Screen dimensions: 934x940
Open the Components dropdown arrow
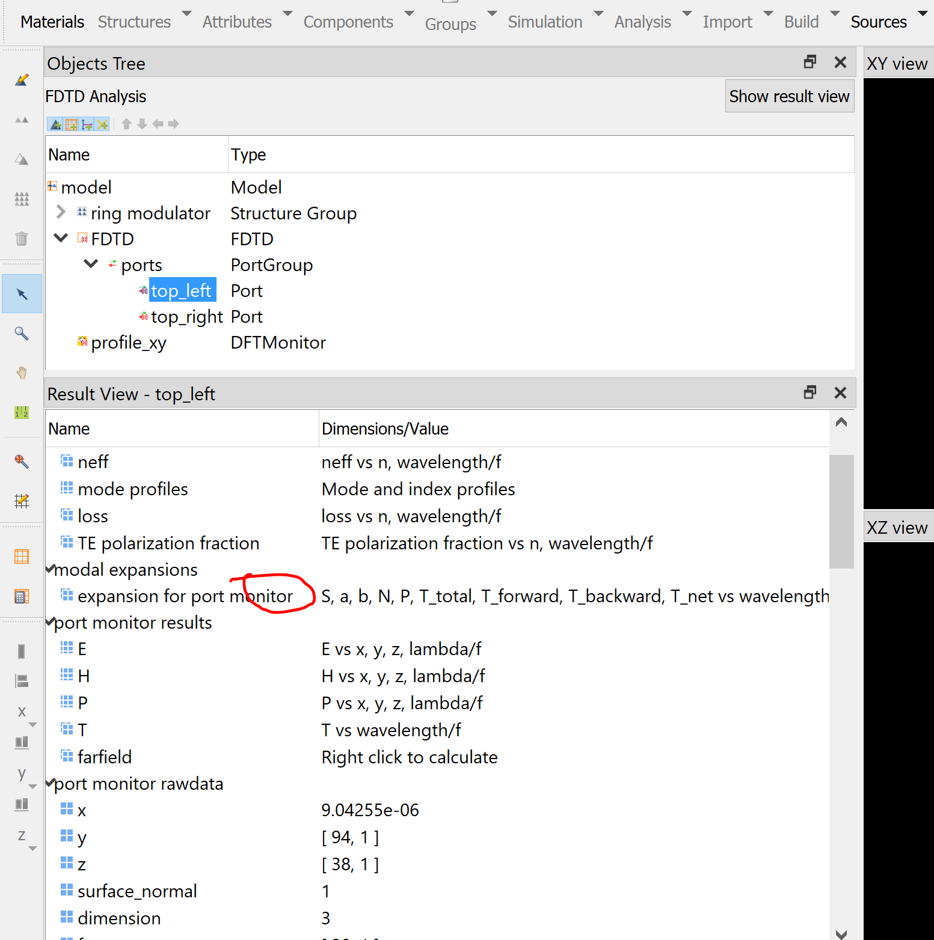click(410, 13)
